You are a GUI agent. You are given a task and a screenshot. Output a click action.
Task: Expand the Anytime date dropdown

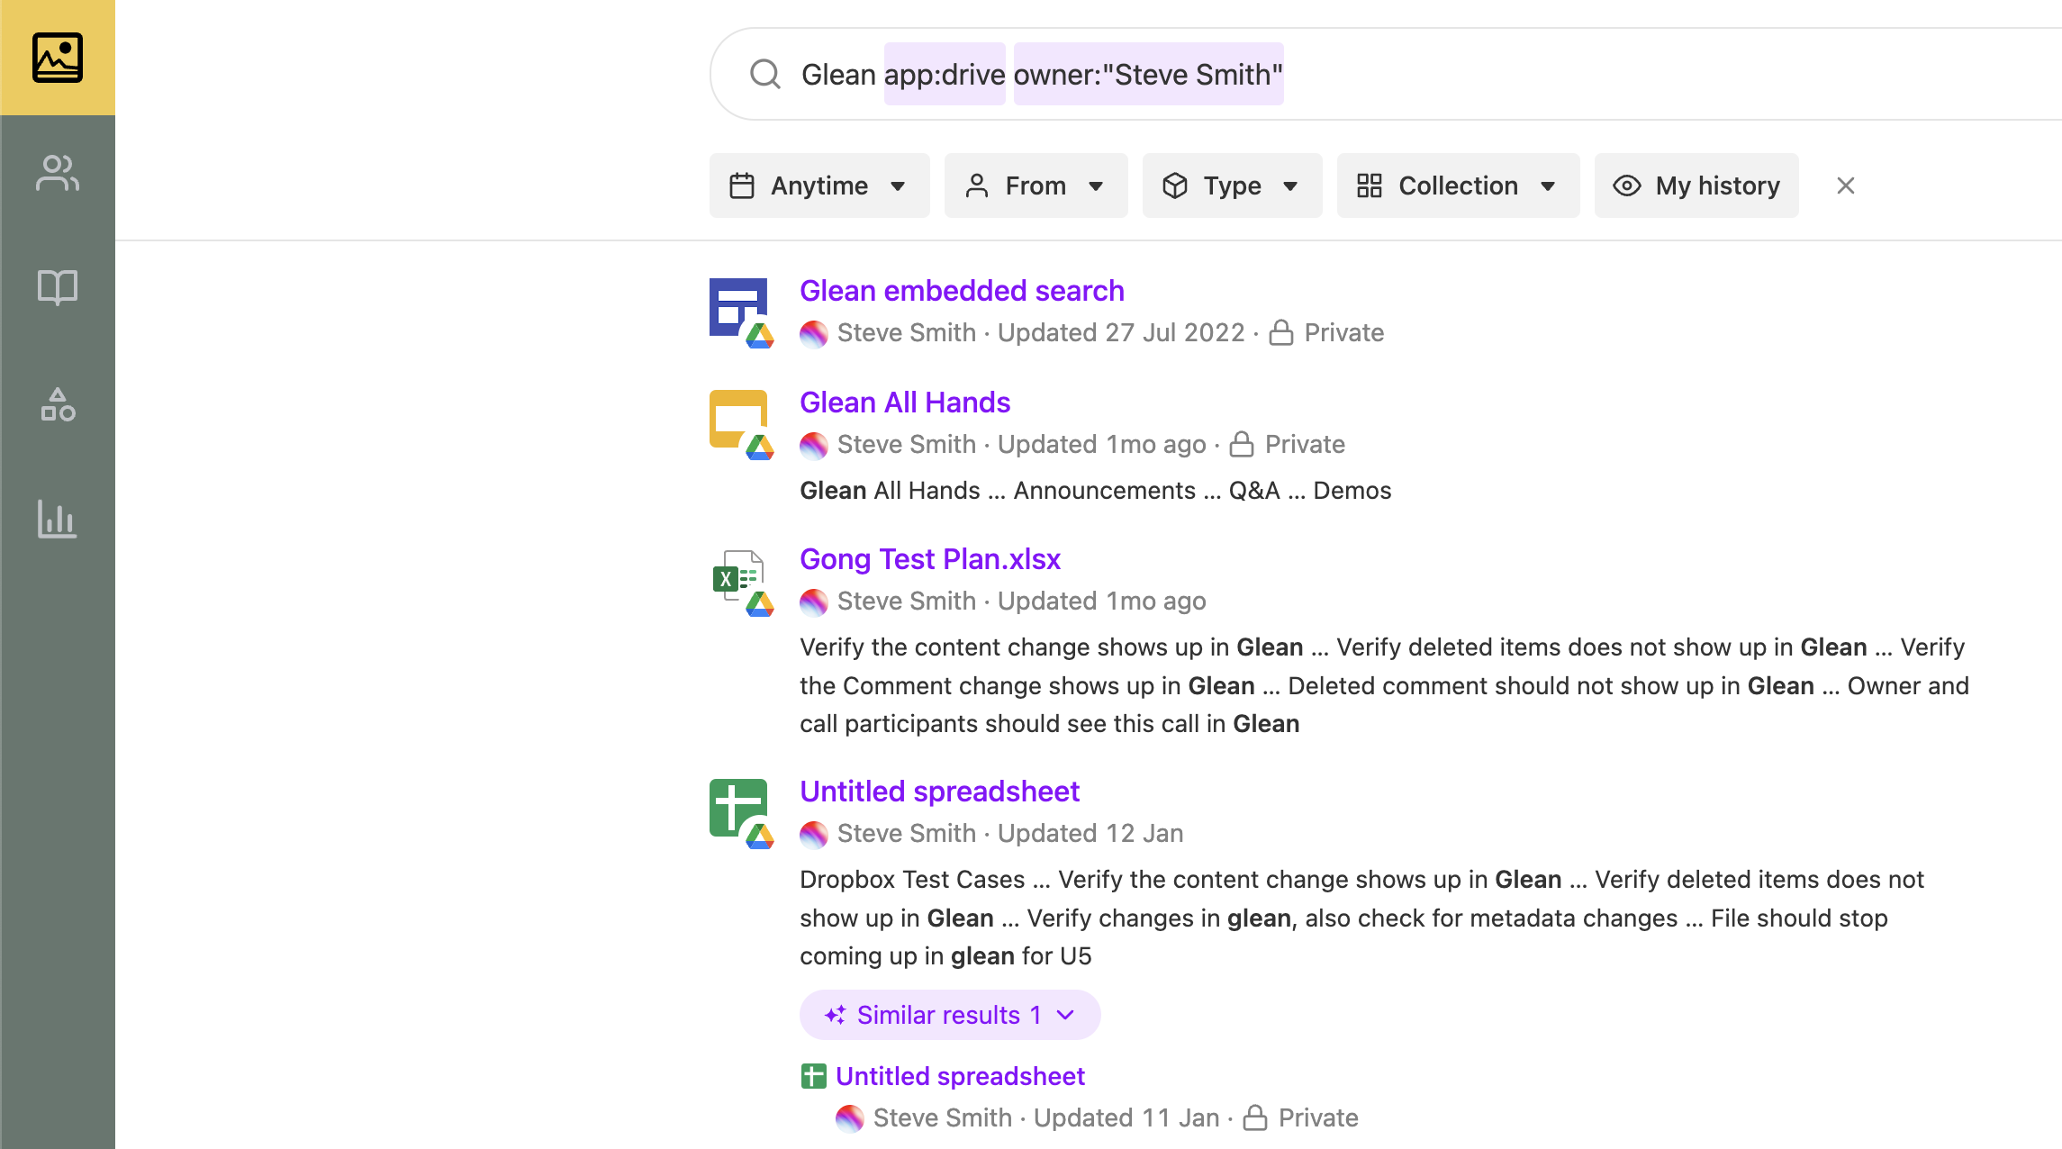click(x=818, y=185)
